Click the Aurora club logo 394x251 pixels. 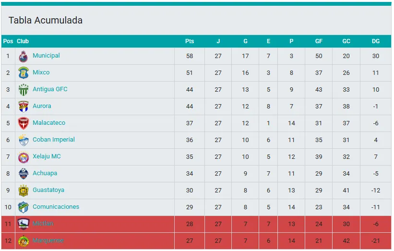pyautogui.click(x=24, y=107)
